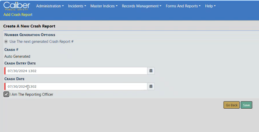259x132 pixels.
Task: Expand the Master Indices dropdown
Action: 104,6
